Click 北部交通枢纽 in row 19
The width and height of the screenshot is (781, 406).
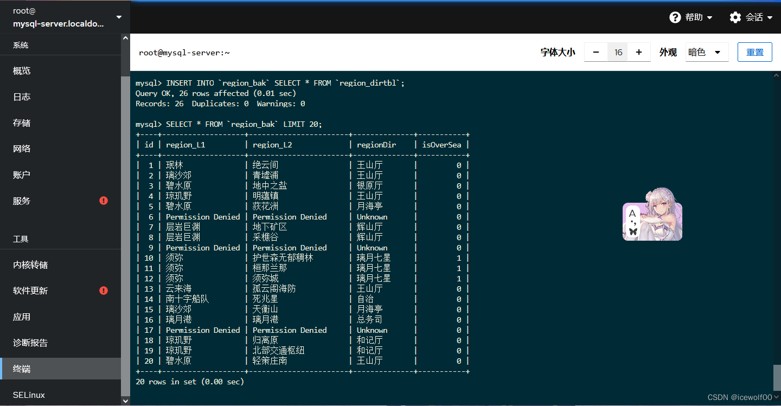279,351
